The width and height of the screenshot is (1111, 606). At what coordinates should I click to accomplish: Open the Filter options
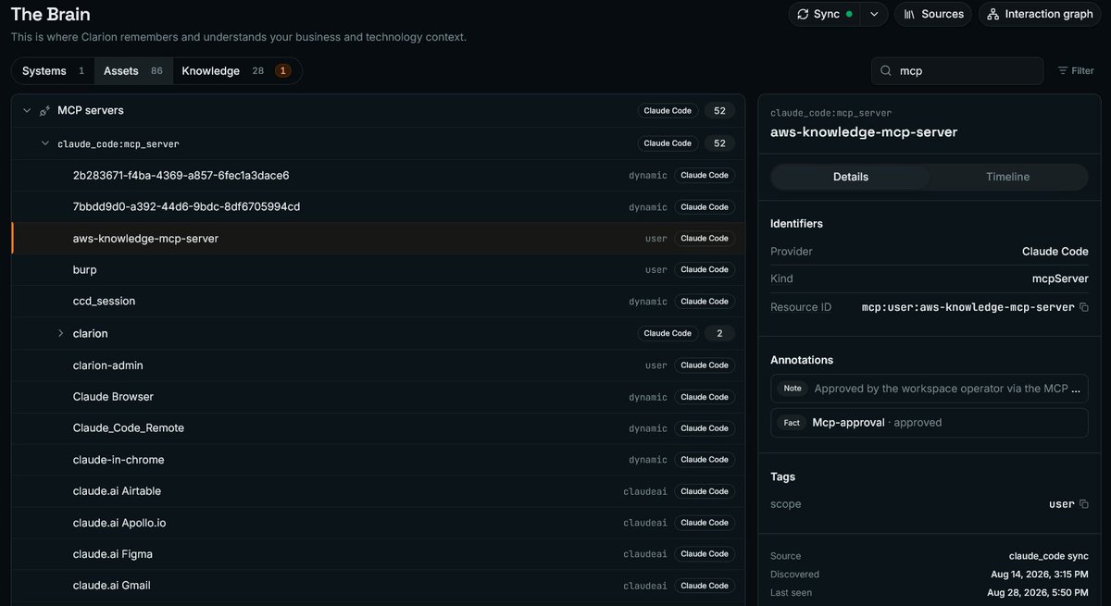1076,70
